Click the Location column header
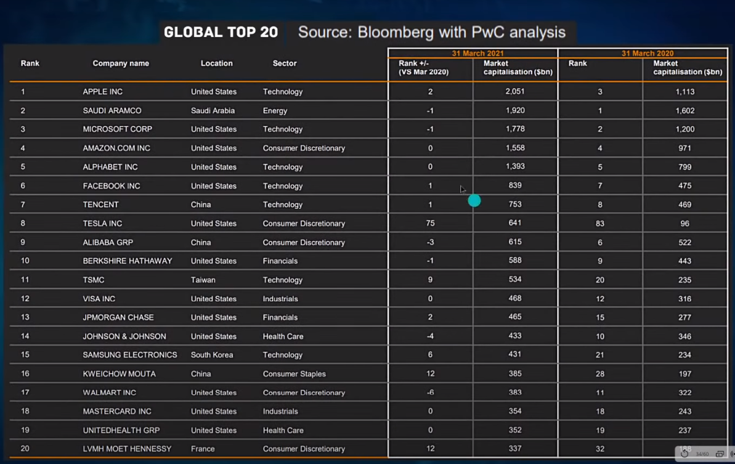The image size is (735, 464). (x=217, y=63)
